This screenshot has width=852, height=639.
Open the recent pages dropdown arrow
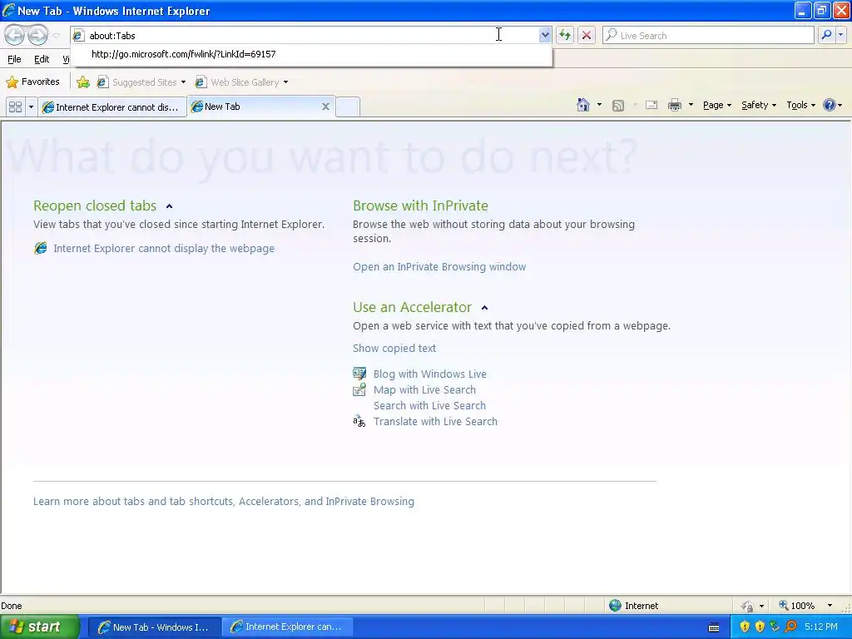[x=56, y=36]
